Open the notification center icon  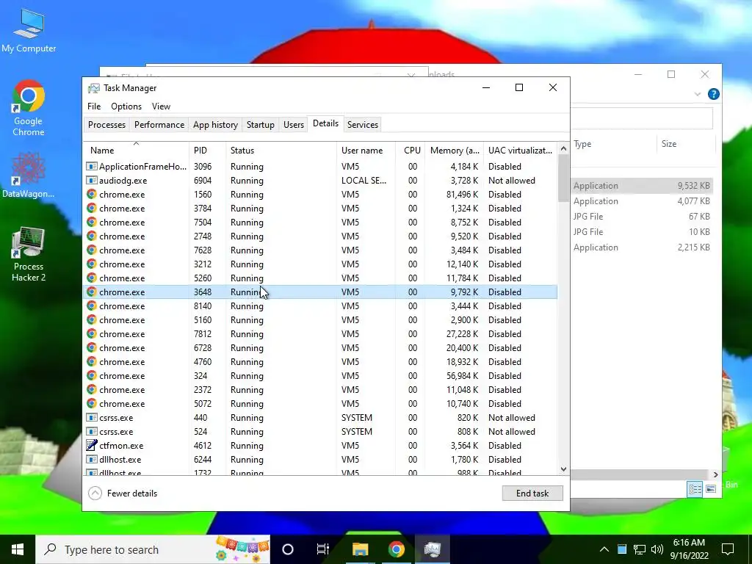pyautogui.click(x=728, y=549)
